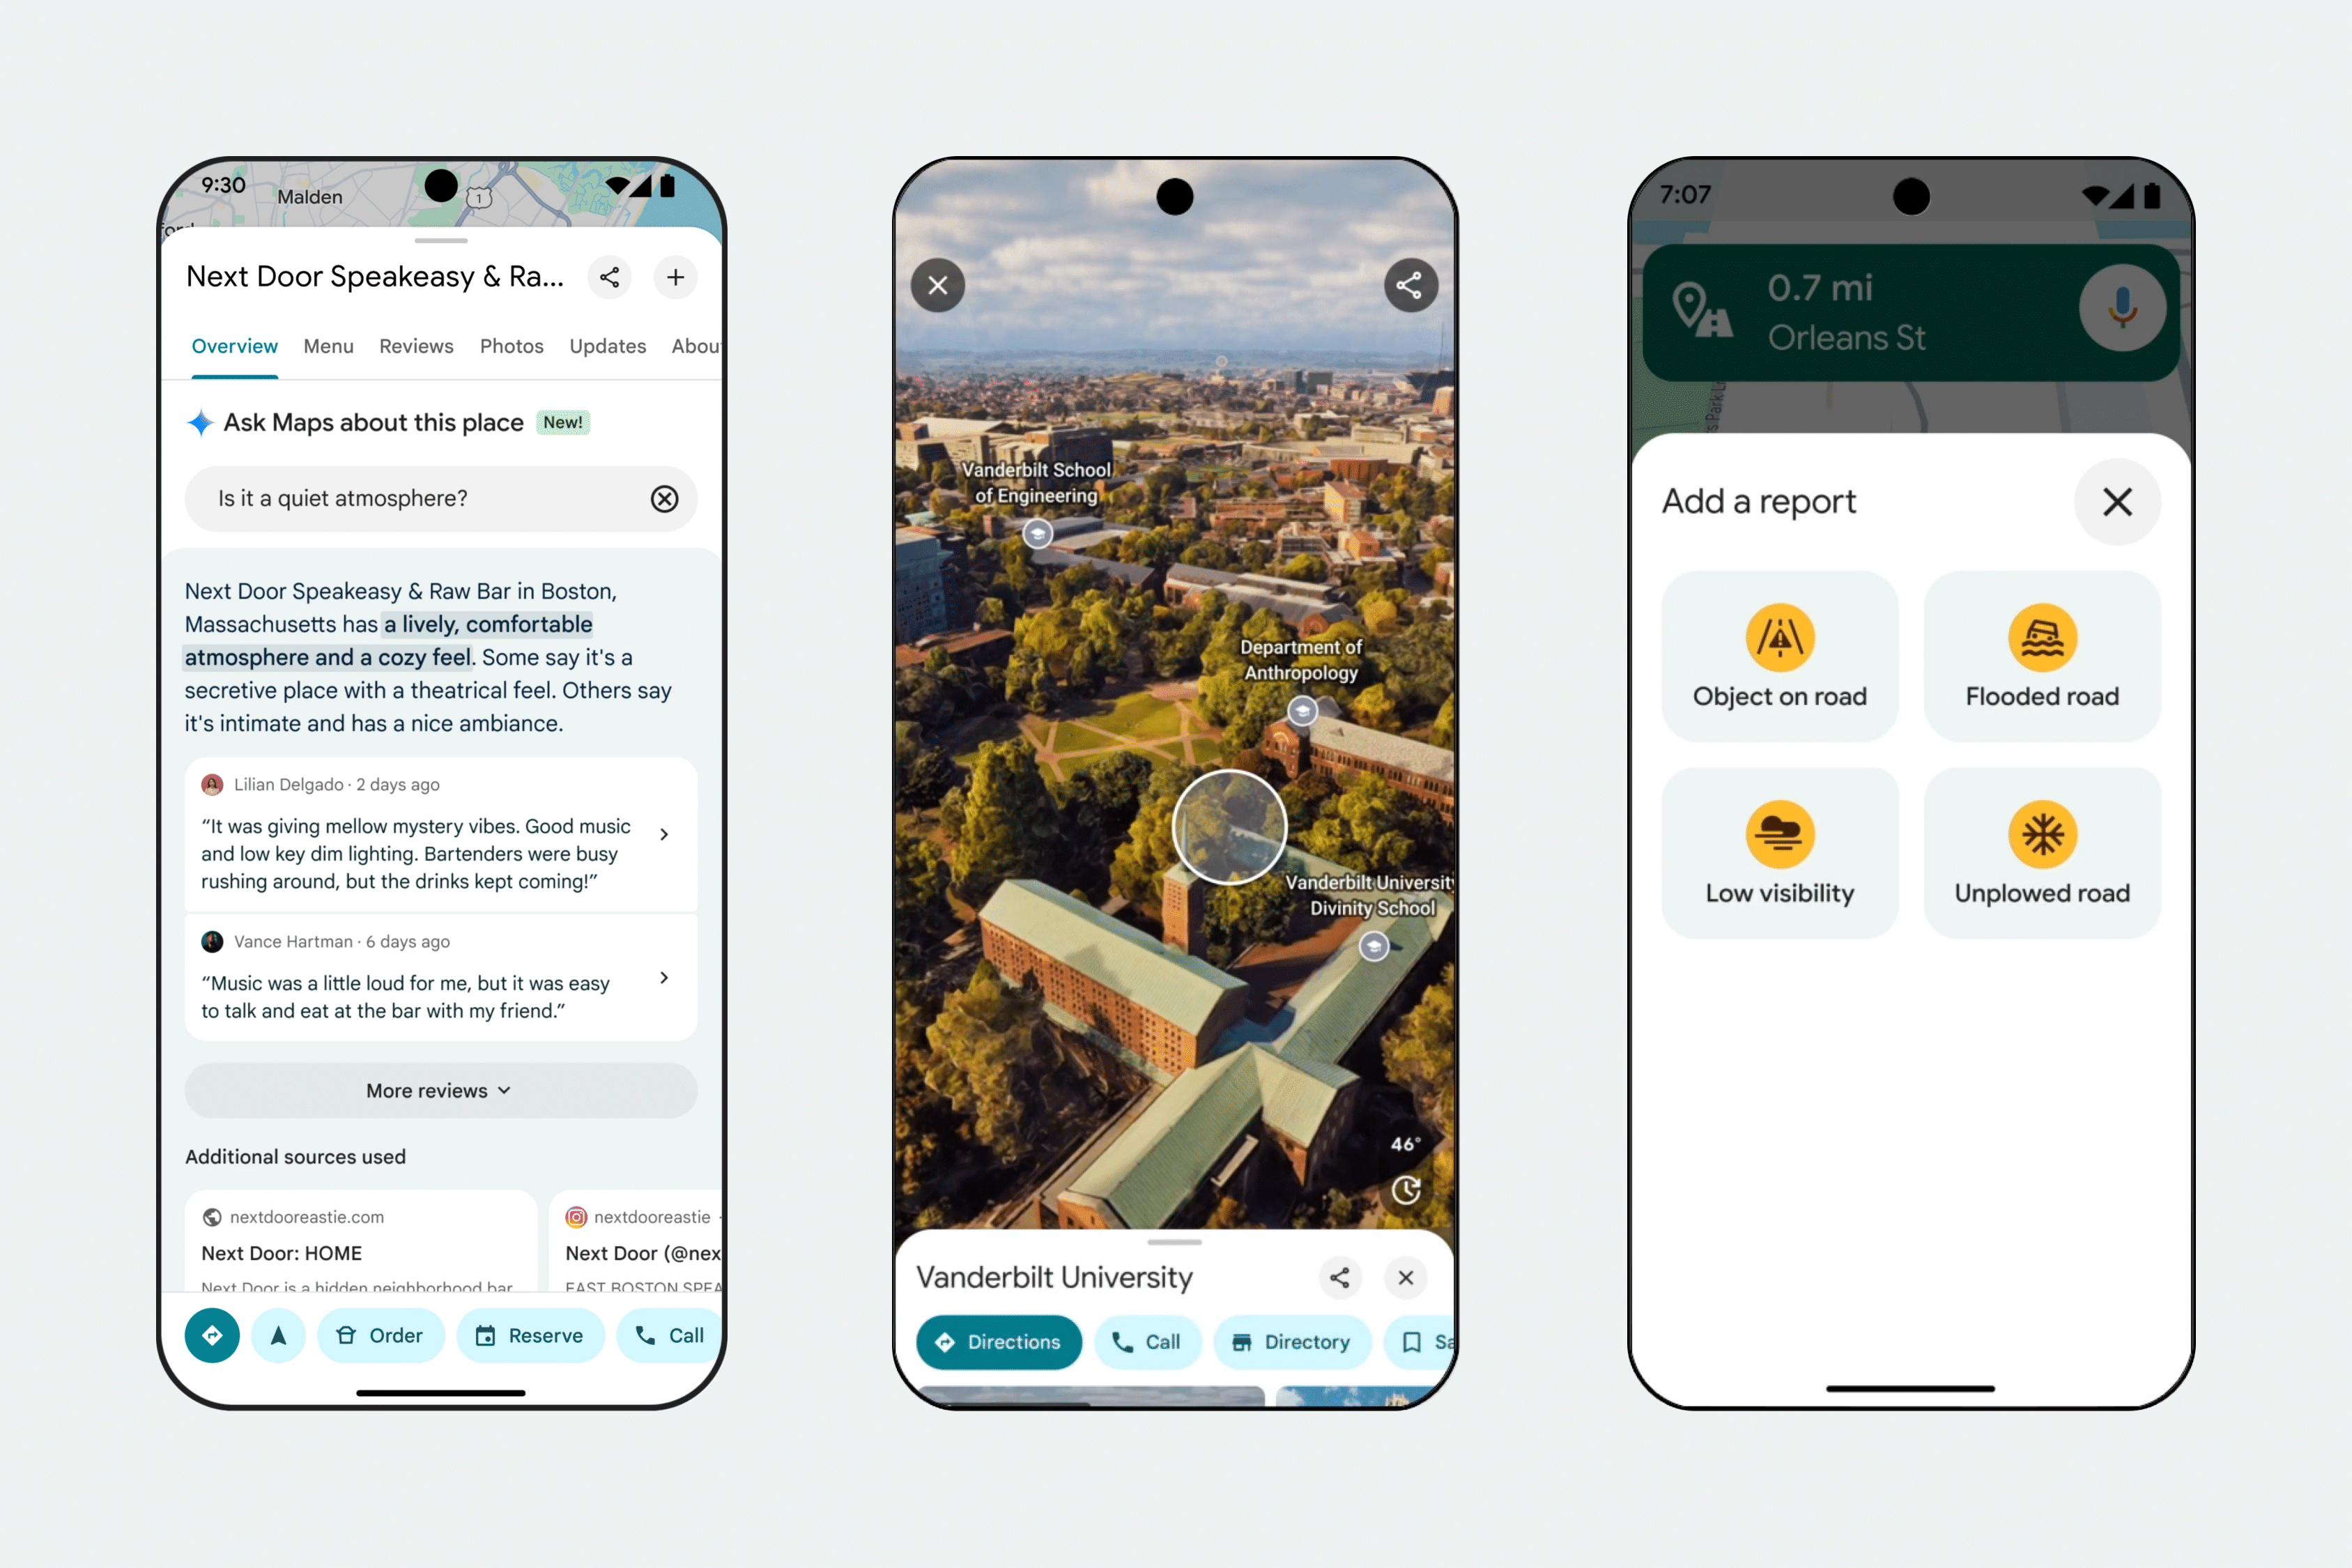Expand Vance Hartman's review entry
This screenshot has width=2352, height=1568.
pos(665,980)
